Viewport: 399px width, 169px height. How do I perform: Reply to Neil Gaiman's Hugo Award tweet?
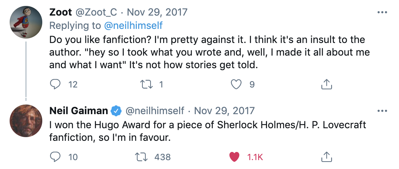pos(55,157)
